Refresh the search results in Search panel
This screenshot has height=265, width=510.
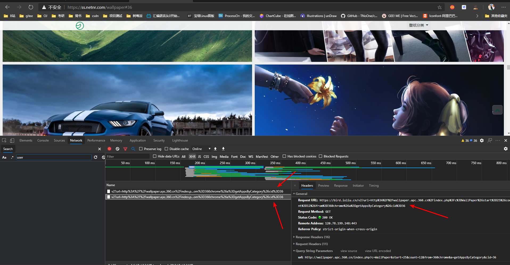click(96, 157)
